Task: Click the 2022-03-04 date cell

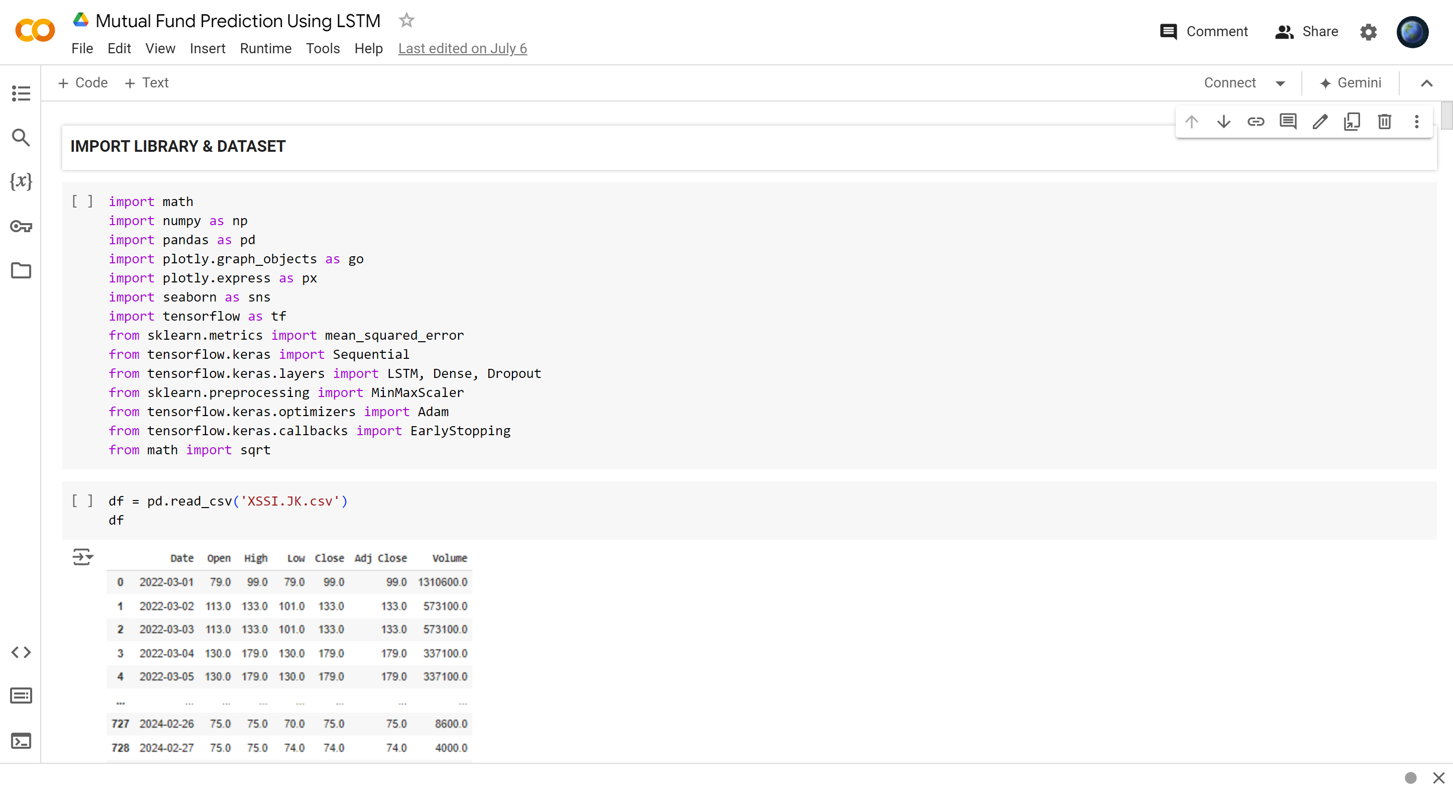Action: (x=166, y=653)
